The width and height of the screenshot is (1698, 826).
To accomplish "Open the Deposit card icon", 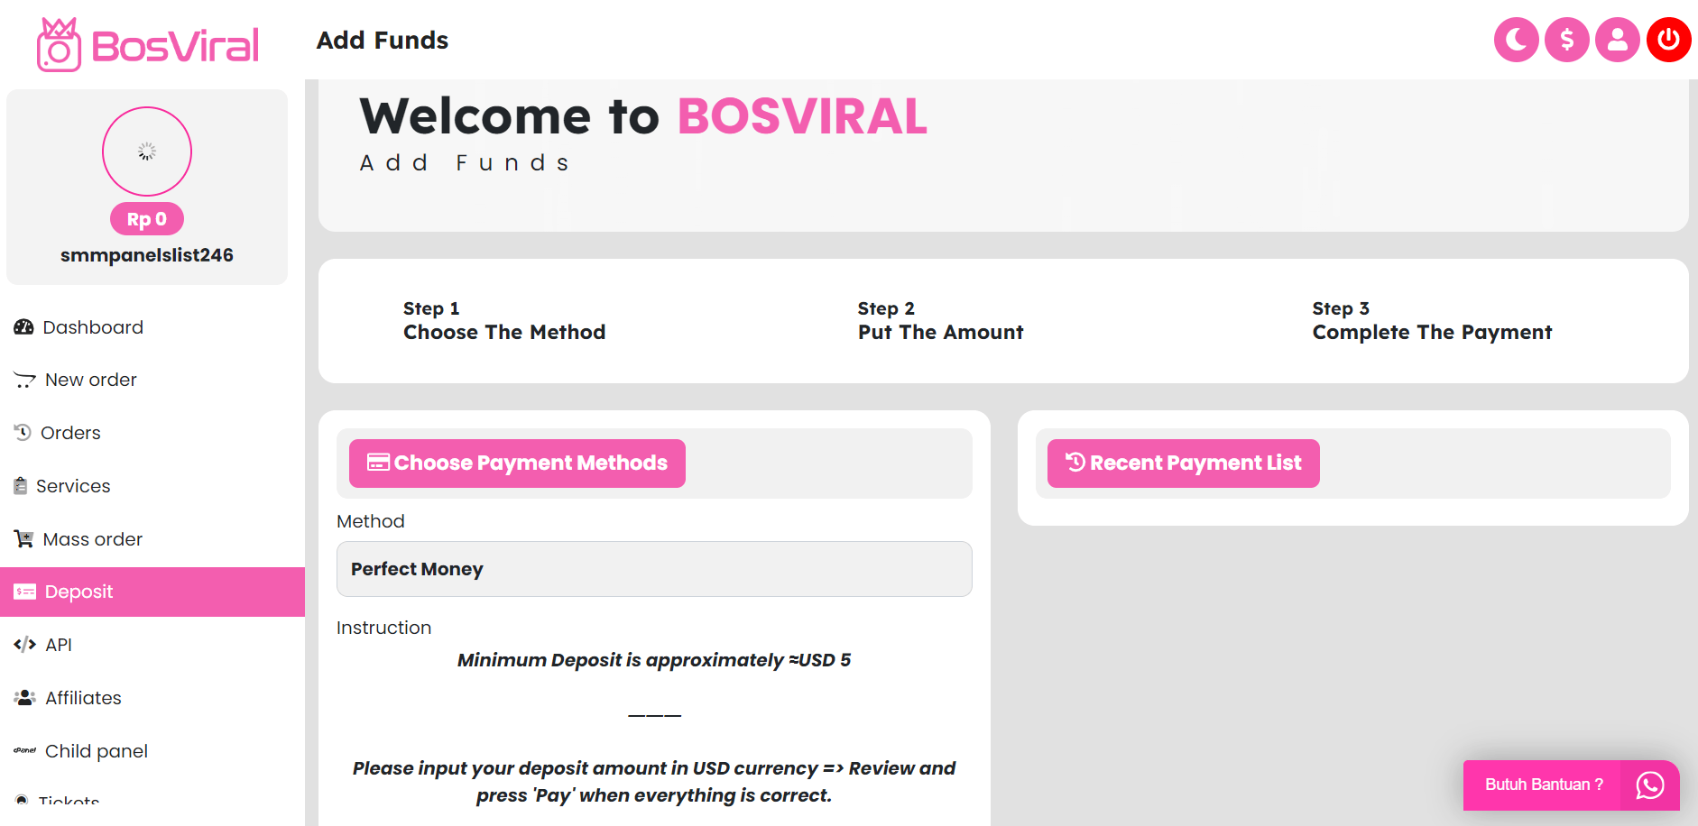I will (23, 591).
